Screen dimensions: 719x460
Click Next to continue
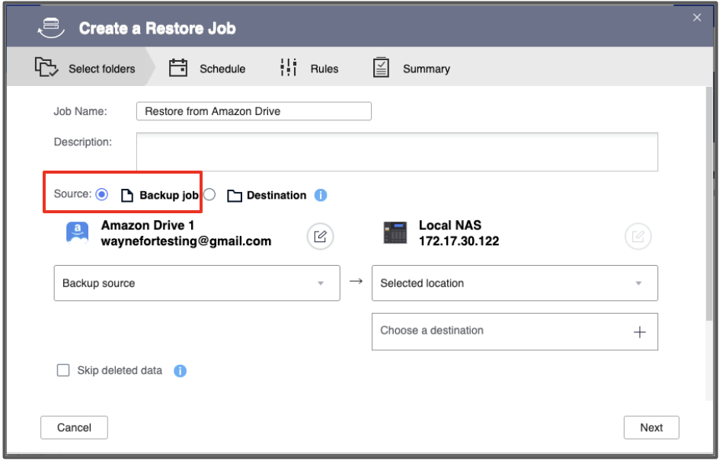(x=650, y=427)
